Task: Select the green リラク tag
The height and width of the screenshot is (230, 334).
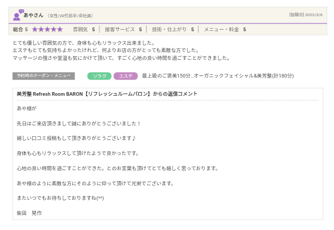Action: pos(99,76)
